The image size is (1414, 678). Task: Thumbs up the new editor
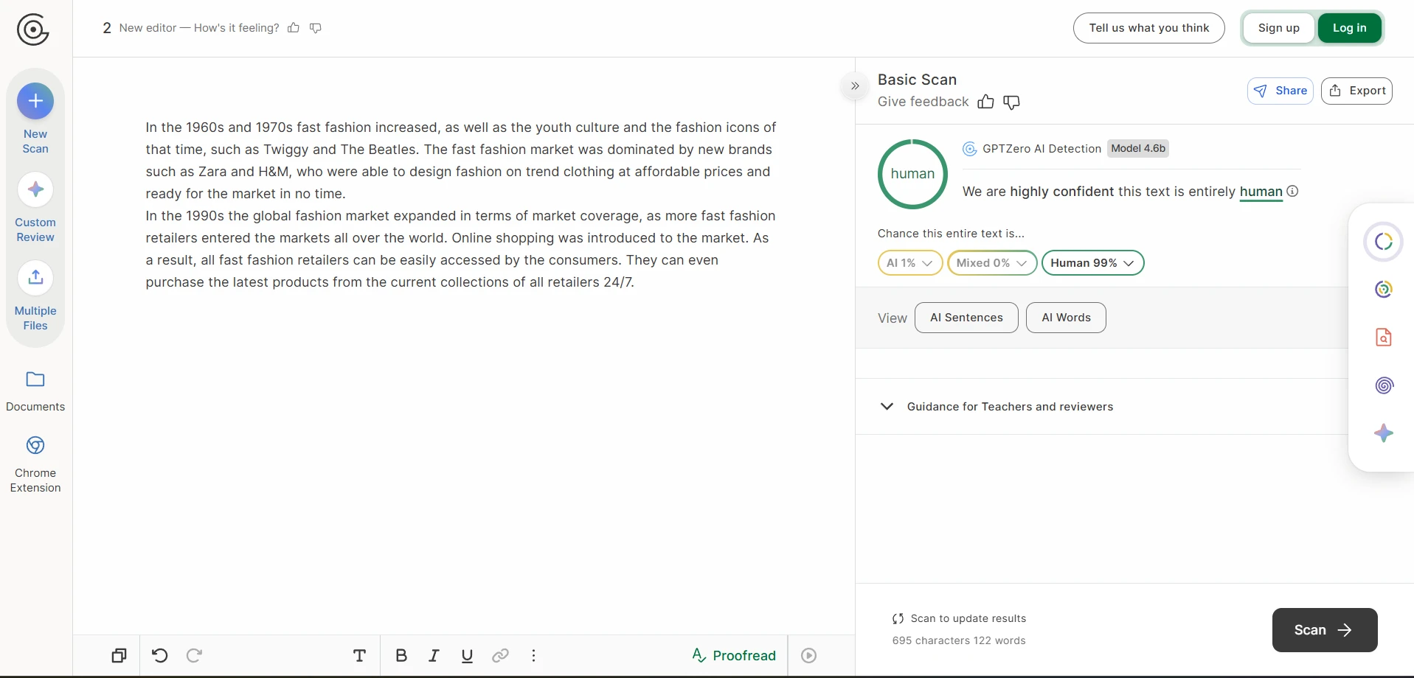click(294, 28)
